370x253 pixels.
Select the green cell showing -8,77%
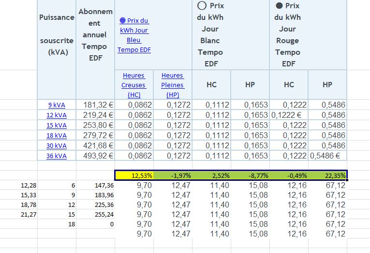click(250, 175)
